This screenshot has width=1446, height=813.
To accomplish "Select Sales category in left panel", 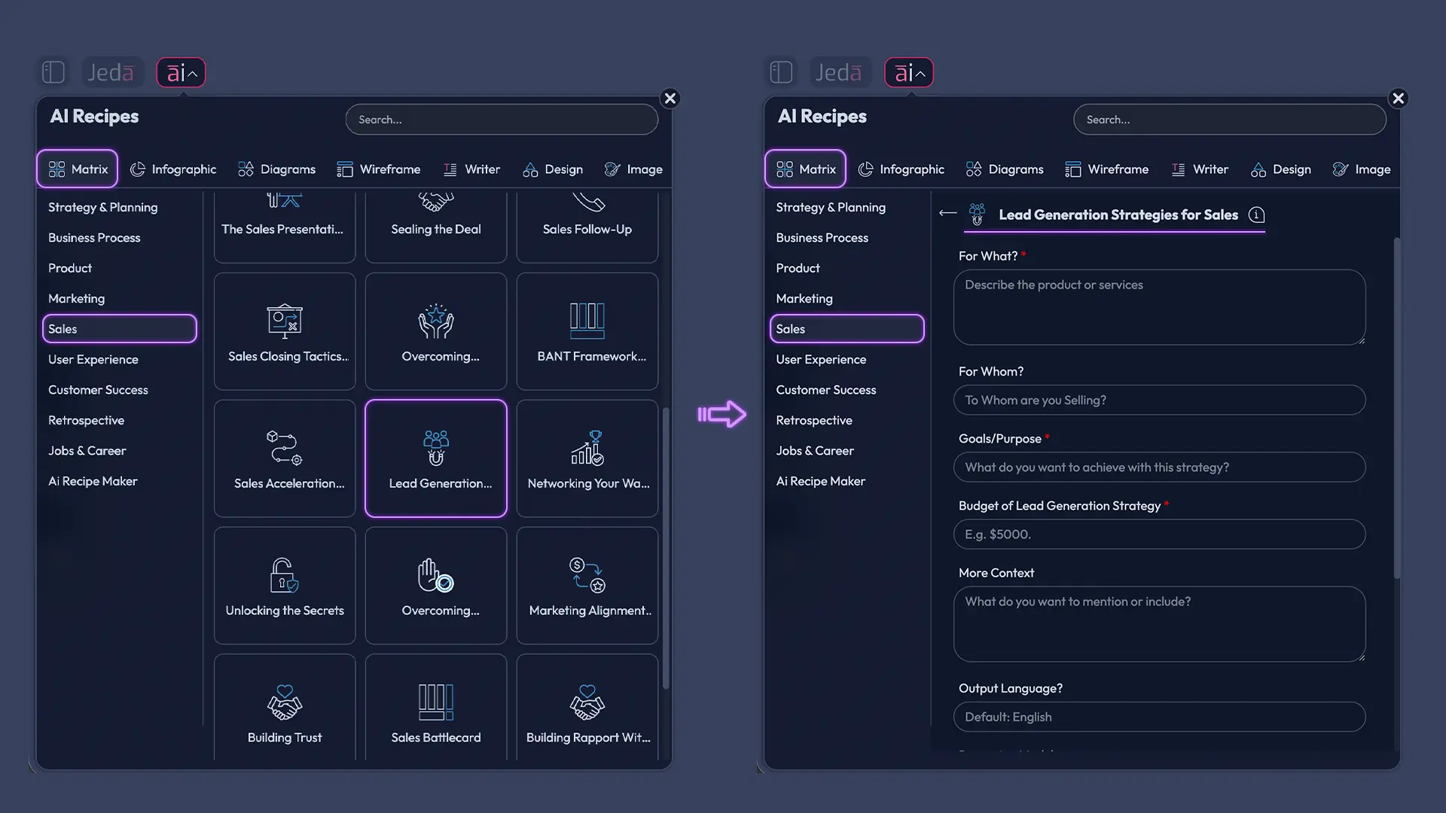I will pos(120,329).
